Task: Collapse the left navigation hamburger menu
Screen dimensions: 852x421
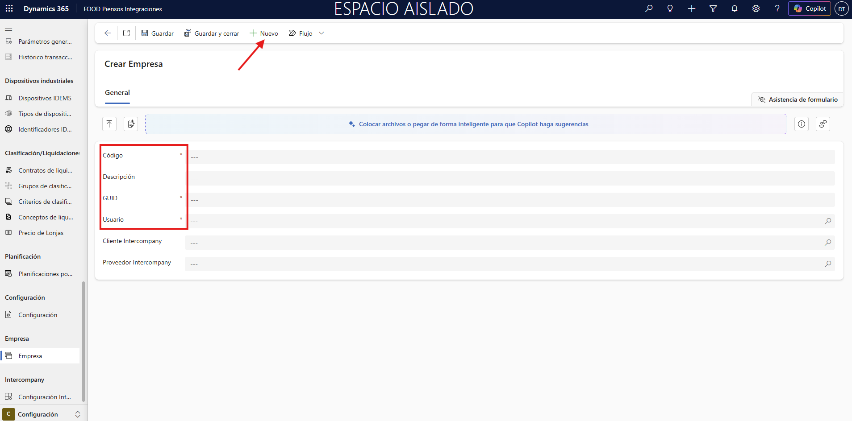Action: [8, 29]
